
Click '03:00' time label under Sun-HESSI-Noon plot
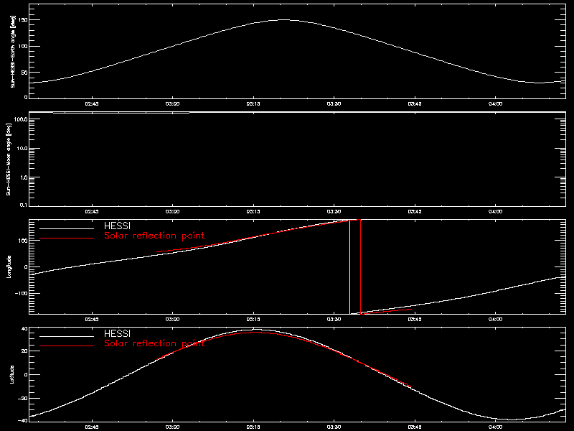[172, 211]
